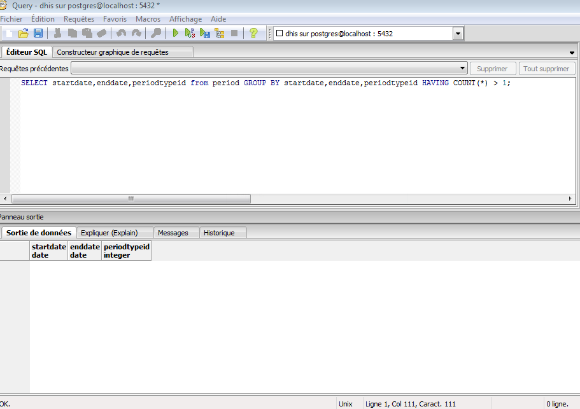
Task: Click the Panneau sortie panel title
Action: pyautogui.click(x=22, y=217)
